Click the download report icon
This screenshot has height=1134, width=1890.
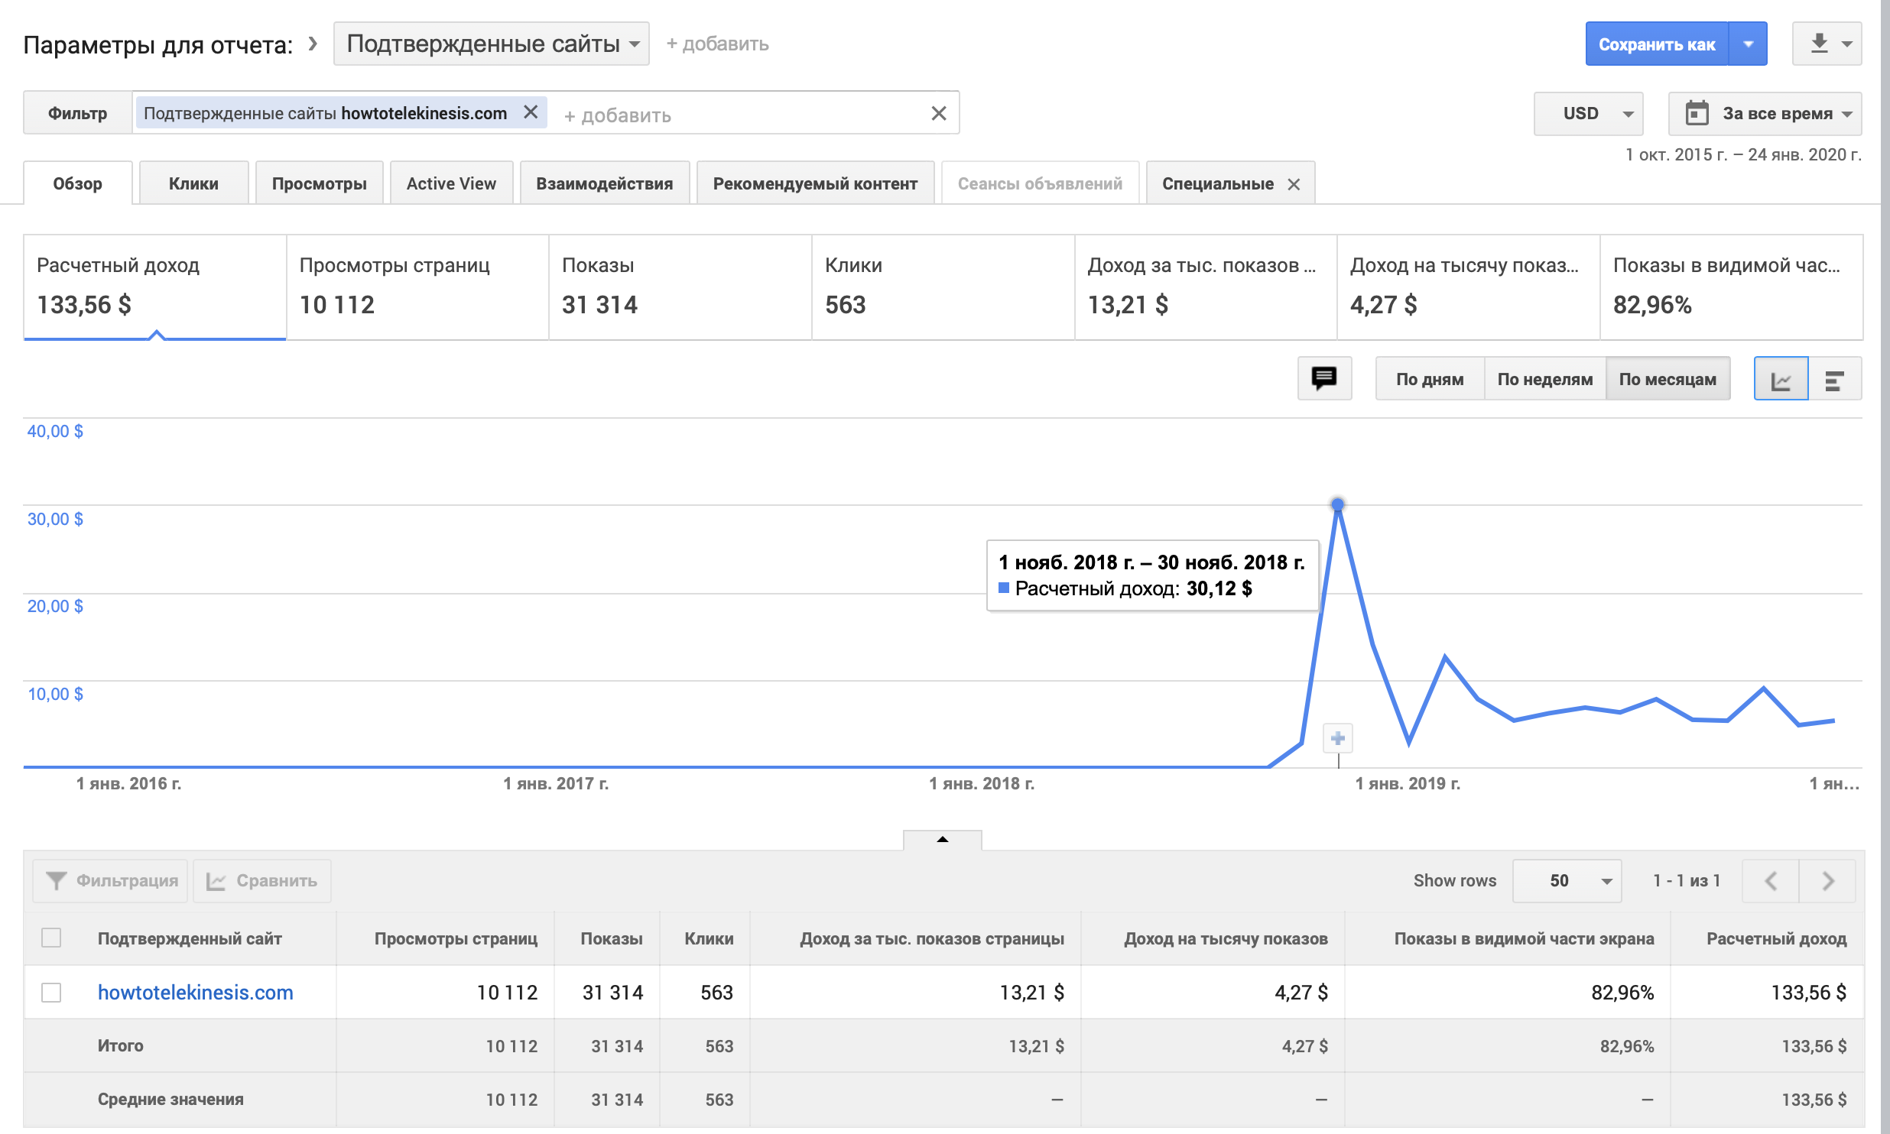click(x=1819, y=44)
